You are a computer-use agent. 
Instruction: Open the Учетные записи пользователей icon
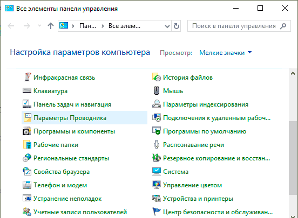[x=27, y=212]
